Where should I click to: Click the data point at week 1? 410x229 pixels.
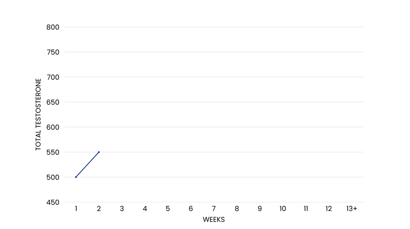click(x=76, y=177)
